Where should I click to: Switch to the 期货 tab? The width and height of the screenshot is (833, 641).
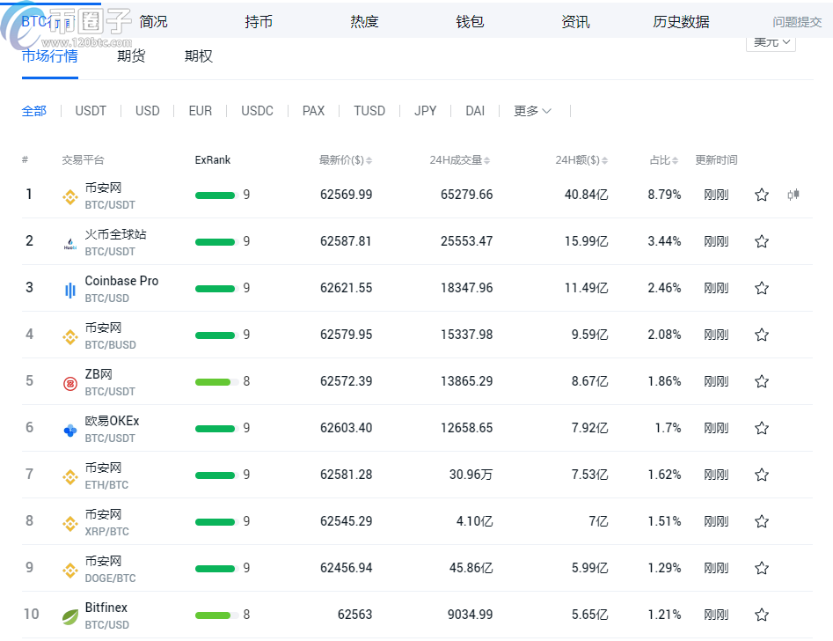[x=131, y=56]
